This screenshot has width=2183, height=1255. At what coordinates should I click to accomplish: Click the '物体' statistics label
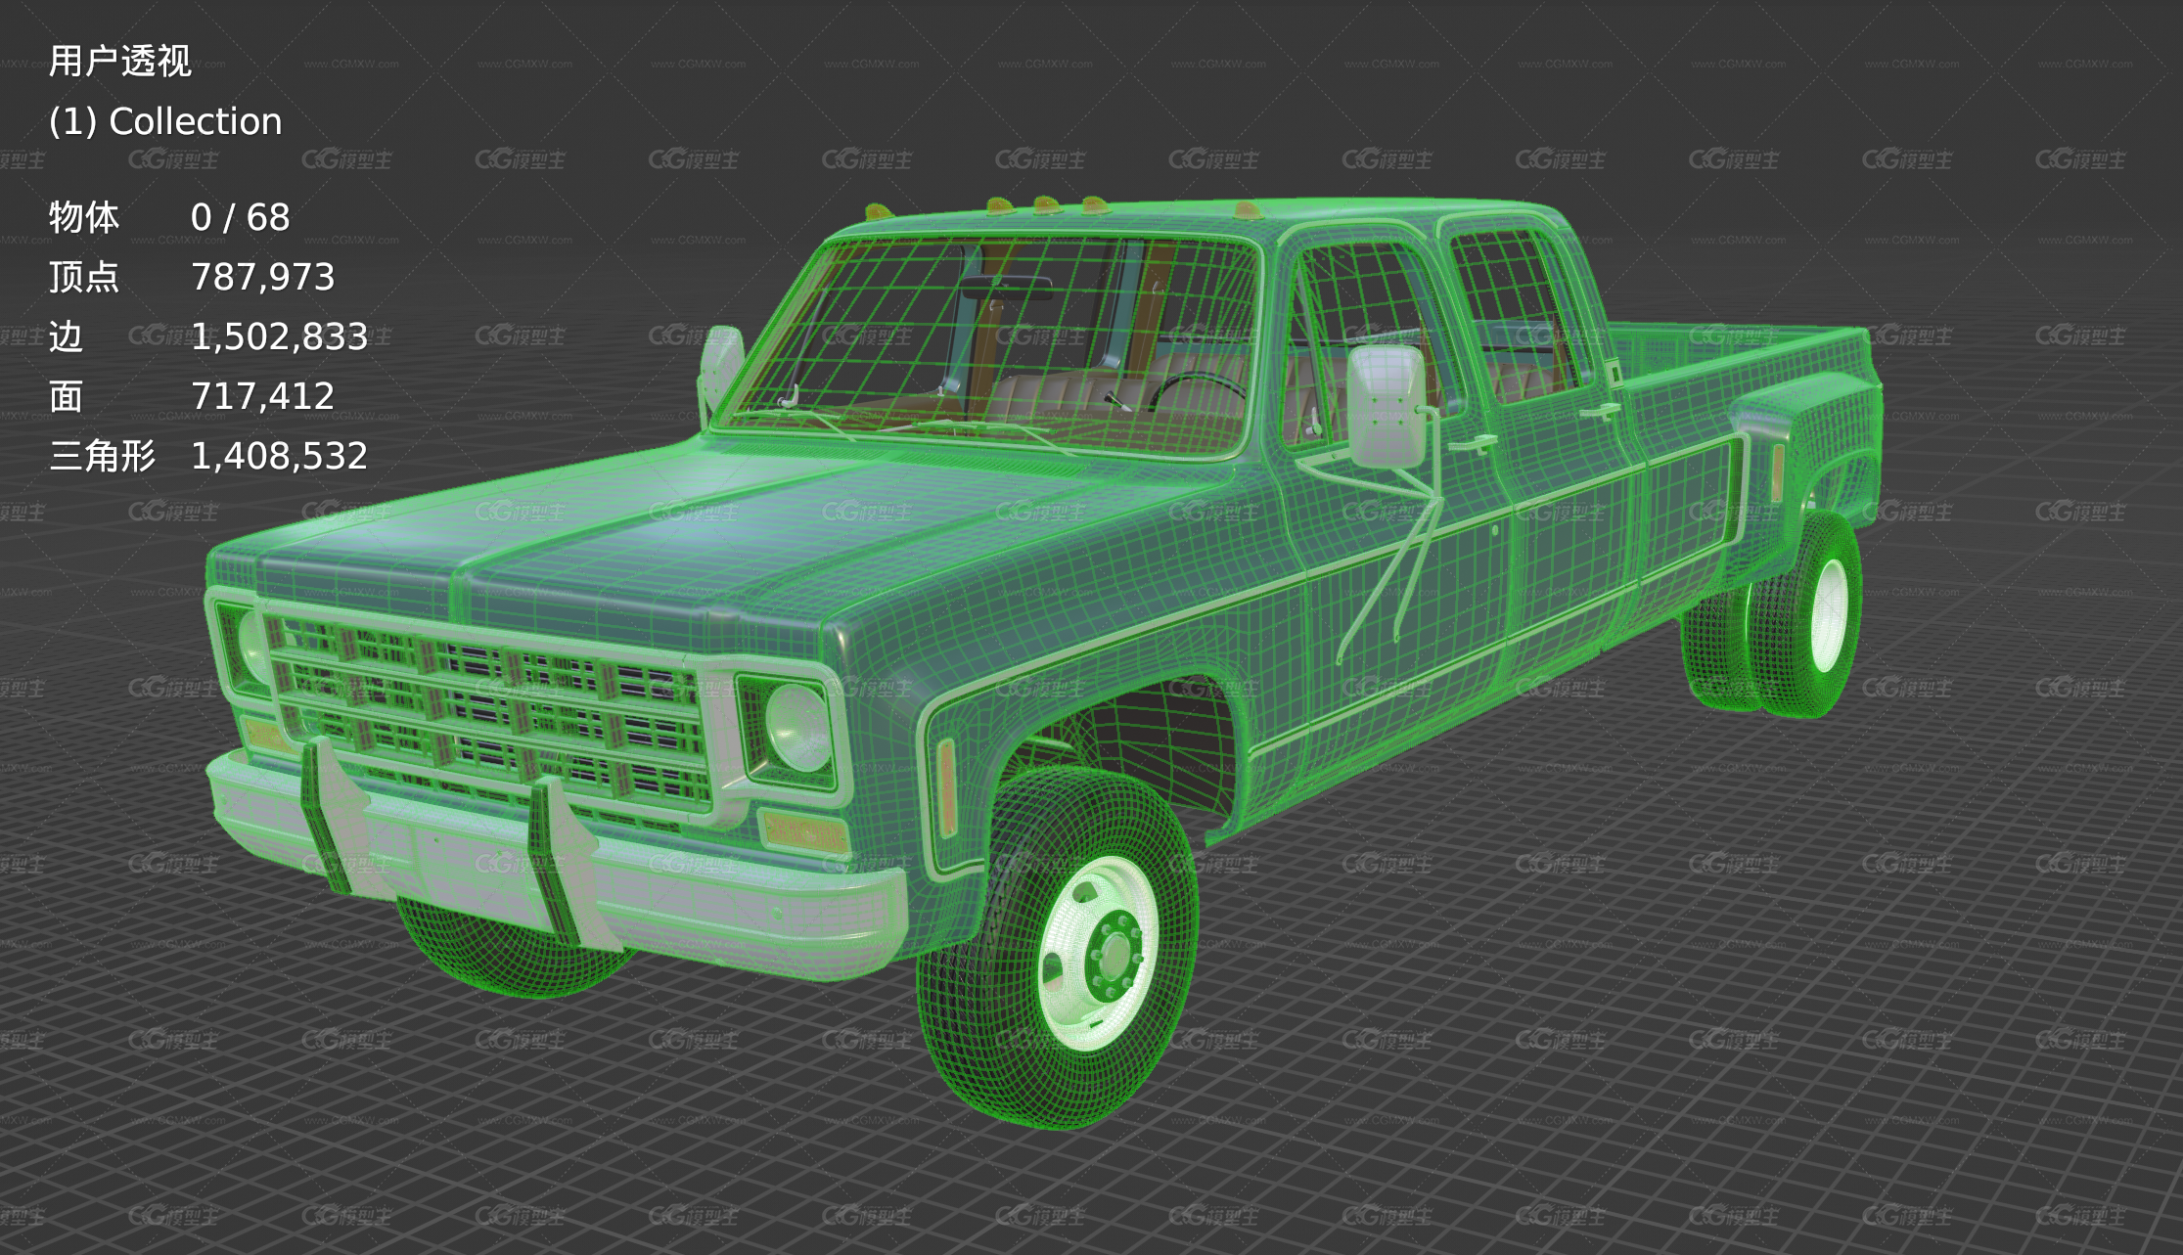click(84, 217)
